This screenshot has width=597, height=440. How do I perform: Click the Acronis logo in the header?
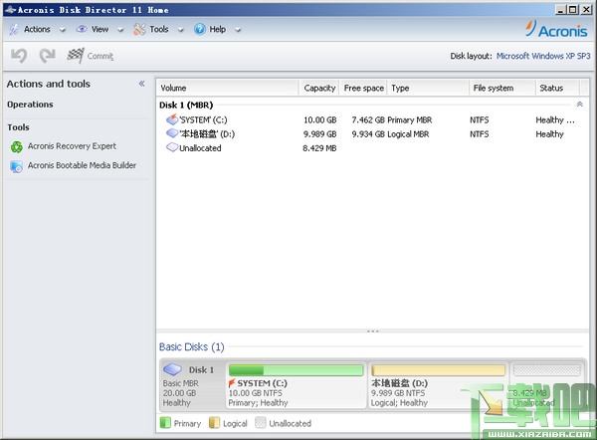(556, 30)
